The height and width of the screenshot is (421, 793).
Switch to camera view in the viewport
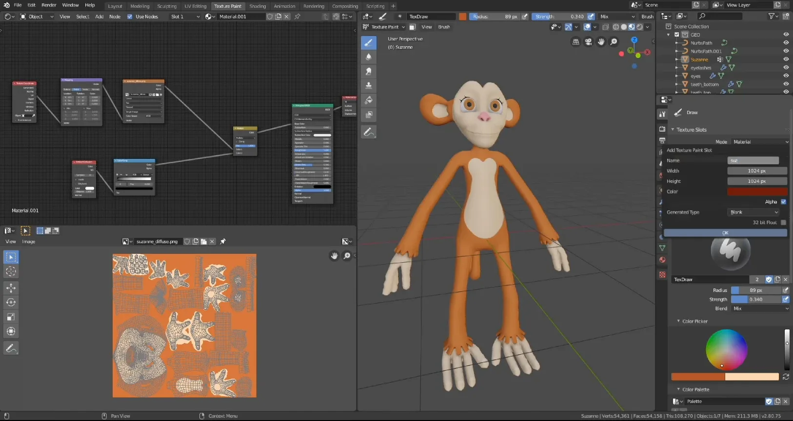point(589,42)
